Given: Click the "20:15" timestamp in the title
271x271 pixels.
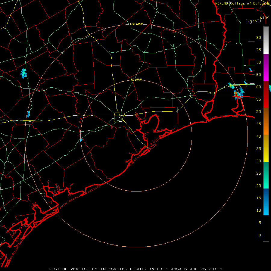Looking at the screenshot, I should pos(215,269).
